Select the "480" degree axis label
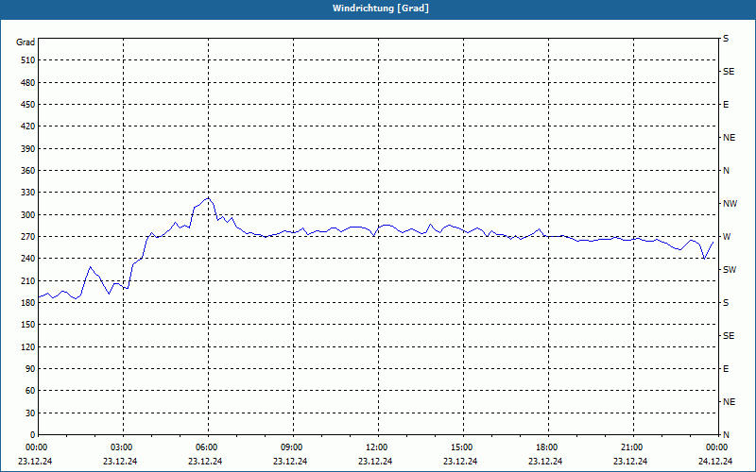 pyautogui.click(x=28, y=83)
